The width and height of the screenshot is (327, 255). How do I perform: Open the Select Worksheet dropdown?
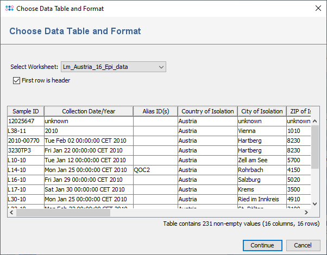tap(114, 67)
